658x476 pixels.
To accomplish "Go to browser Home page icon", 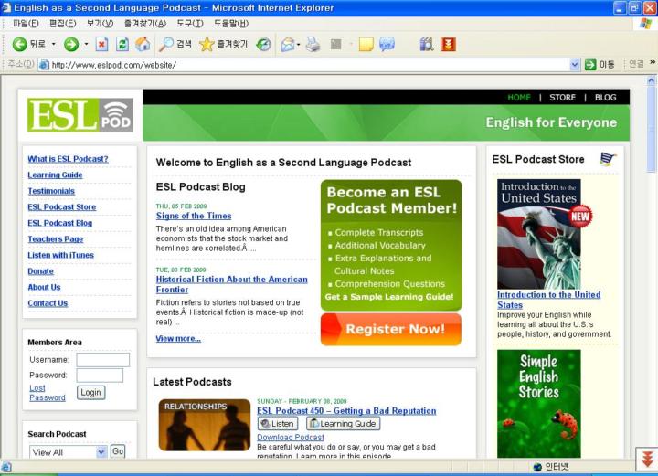I will click(x=143, y=44).
